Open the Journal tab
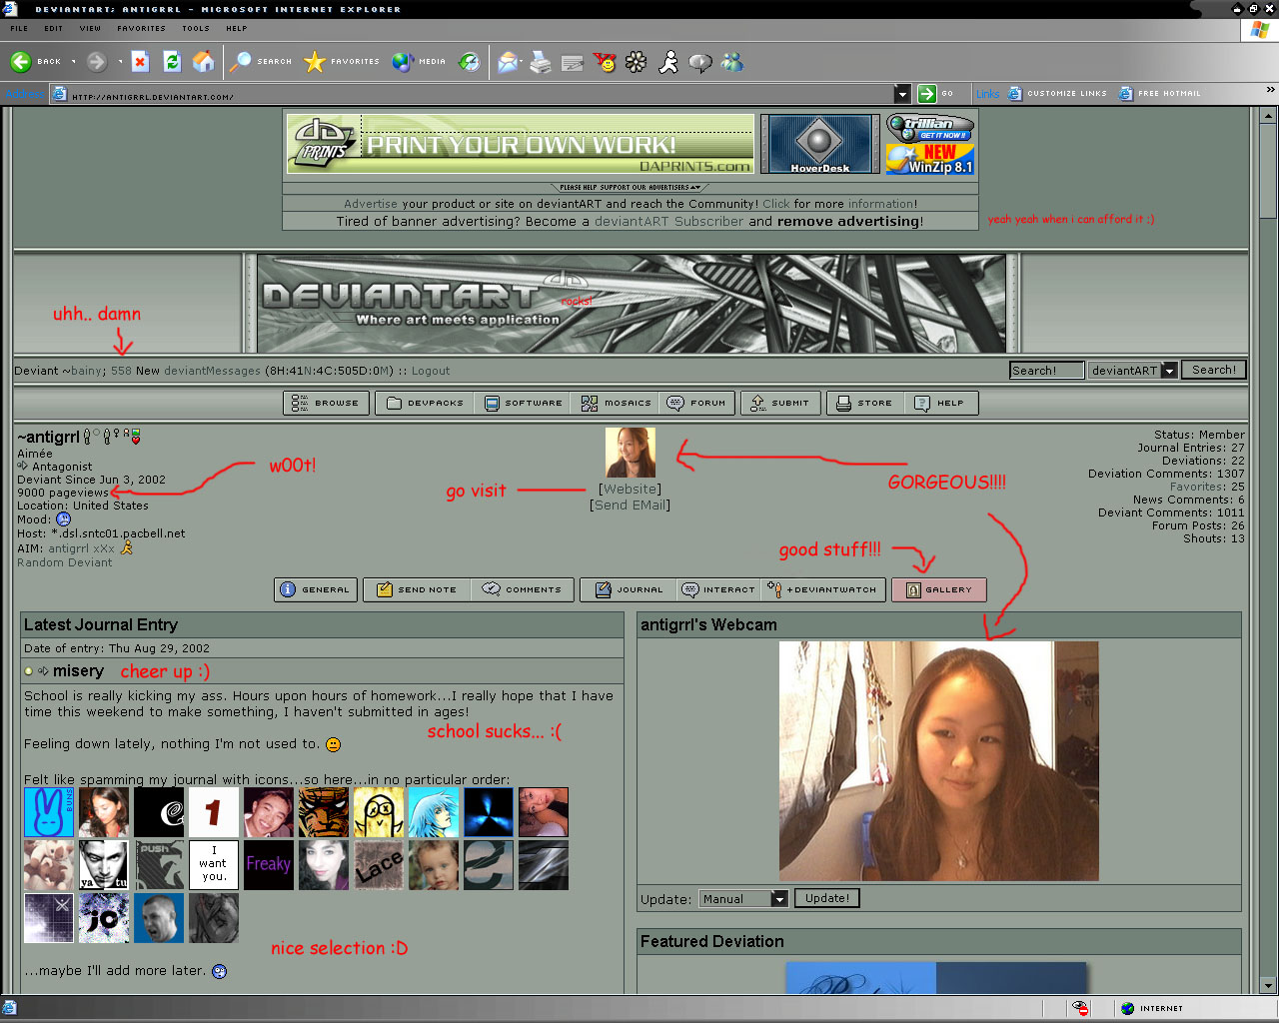Screen dimensions: 1279x1023 click(629, 589)
